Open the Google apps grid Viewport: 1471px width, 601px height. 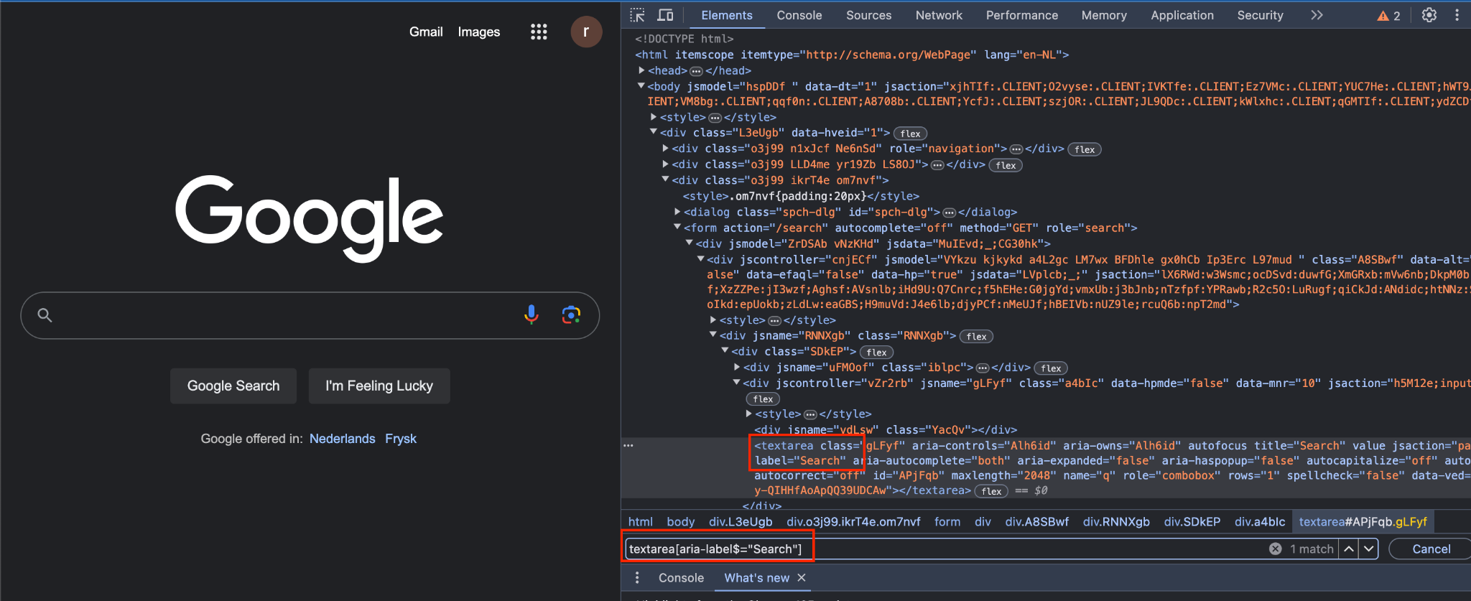539,32
